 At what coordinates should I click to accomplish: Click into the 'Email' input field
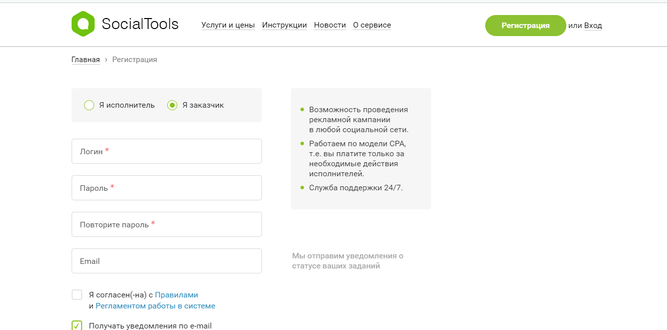tap(166, 260)
